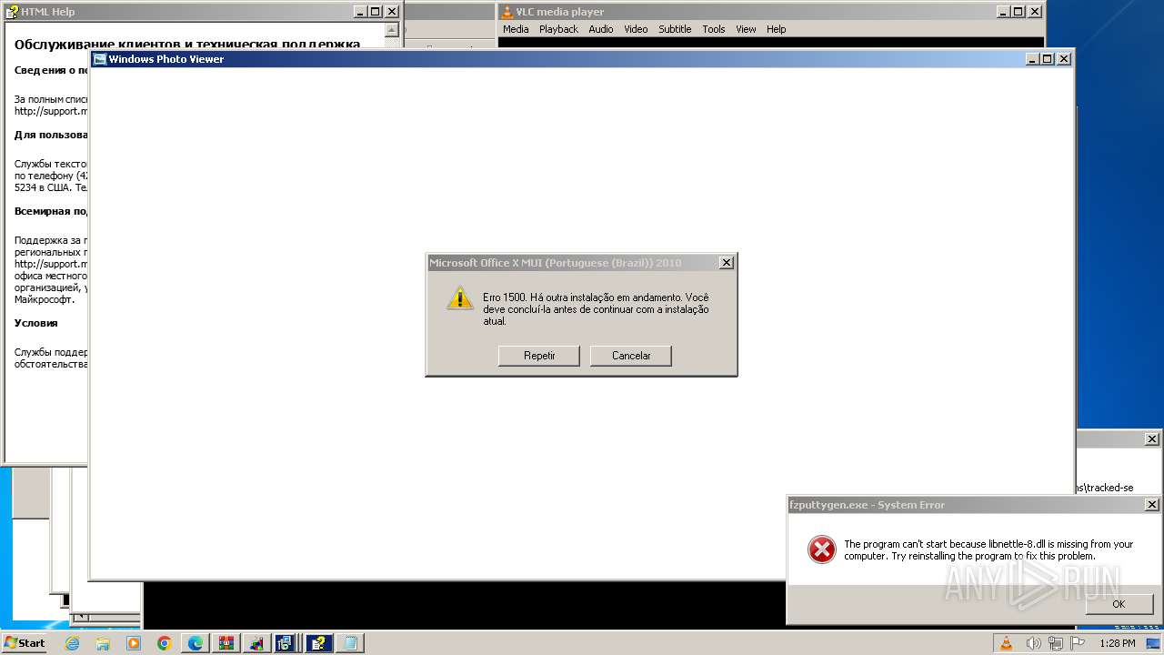
Task: Click the yellow warning icon in Office dialog
Action: point(459,297)
